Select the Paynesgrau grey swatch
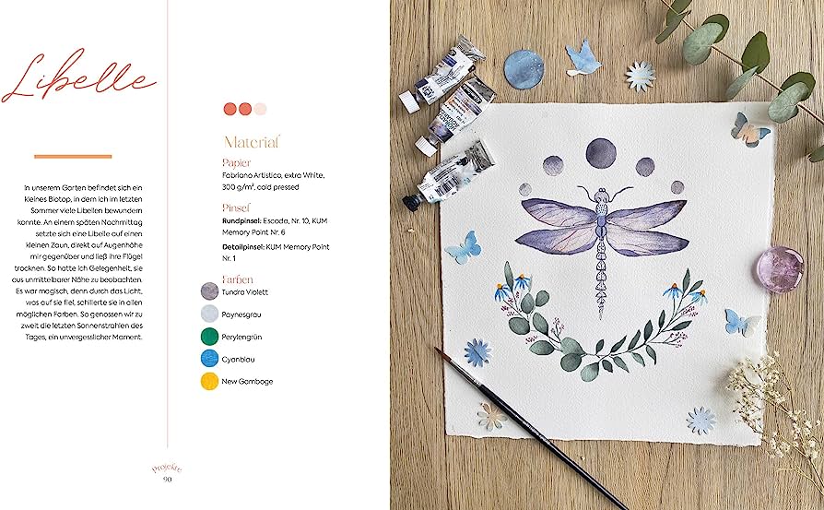824x510 pixels. (209, 314)
